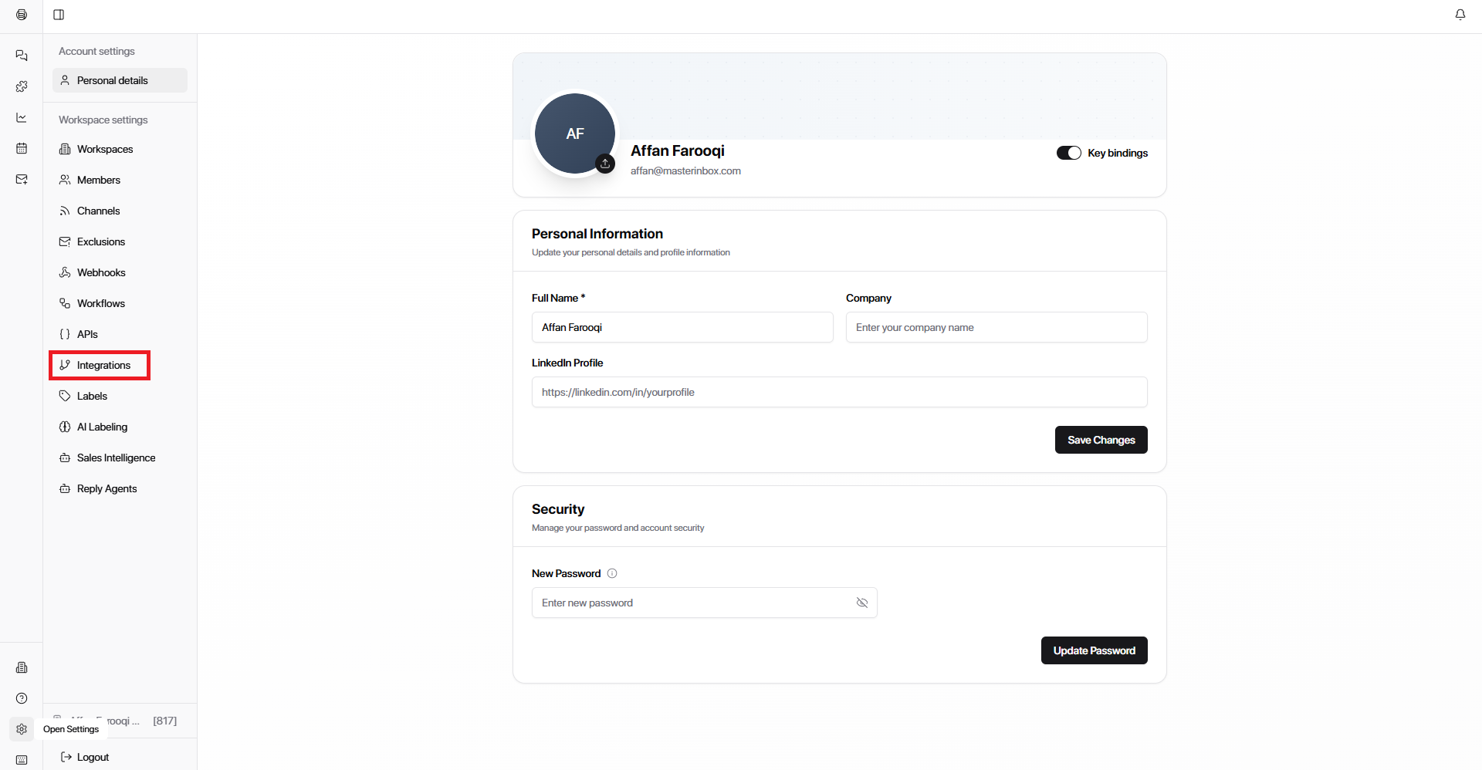This screenshot has width=1482, height=770.
Task: Select Webhooks in workspace settings
Action: click(x=101, y=272)
